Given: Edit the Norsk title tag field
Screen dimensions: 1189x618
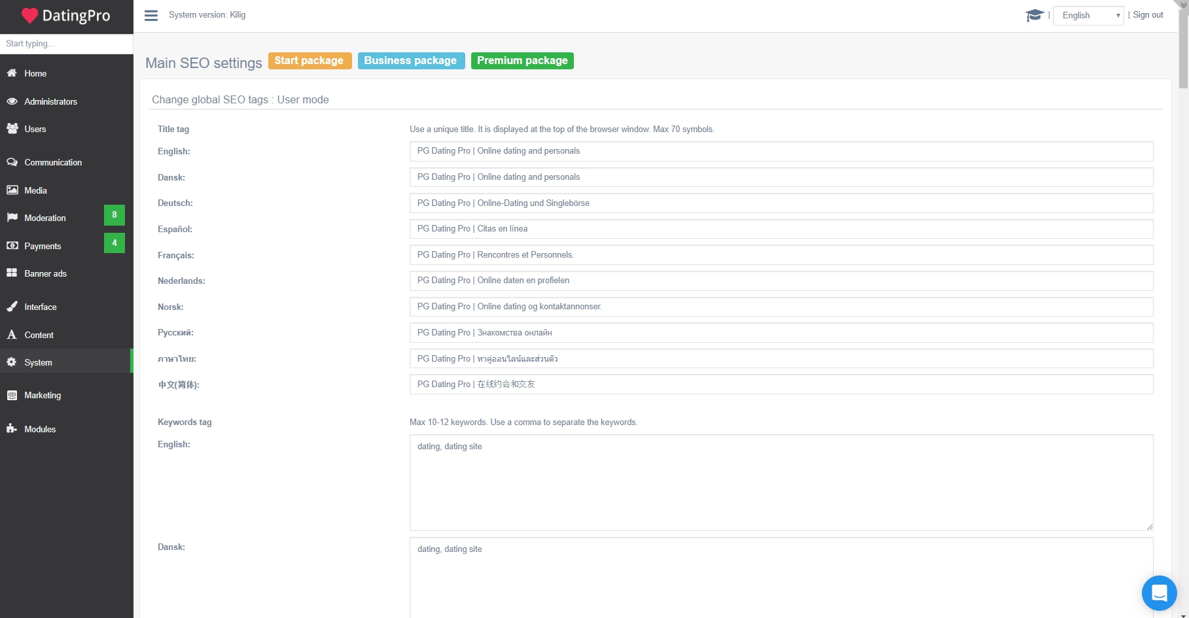Looking at the screenshot, I should [781, 307].
